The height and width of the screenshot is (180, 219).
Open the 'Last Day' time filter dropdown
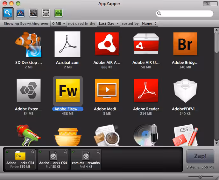[x=109, y=24]
